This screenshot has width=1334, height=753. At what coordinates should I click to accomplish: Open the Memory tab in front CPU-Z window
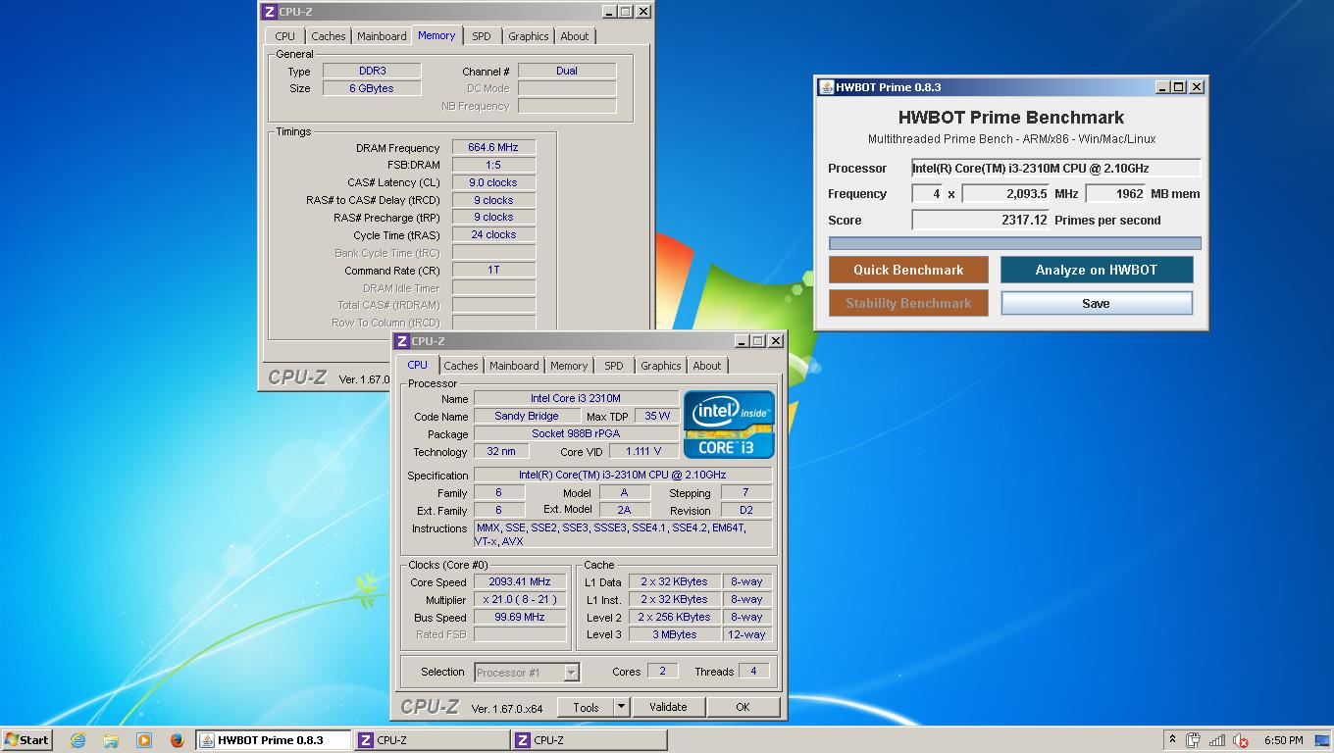[x=569, y=366]
